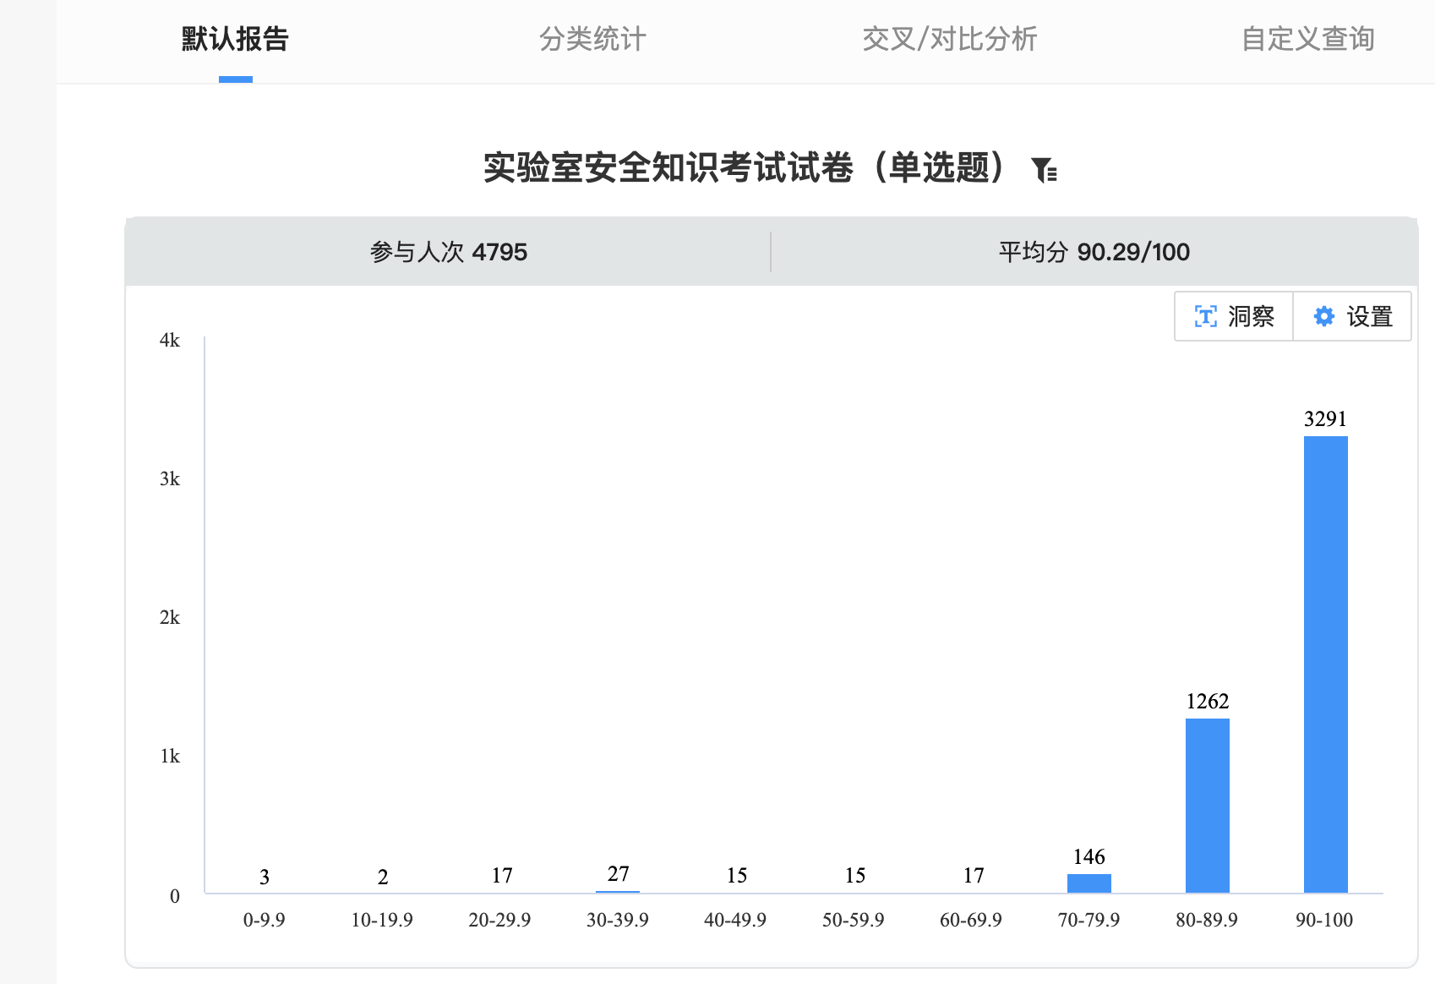This screenshot has width=1435, height=984.
Task: Switch to the 默认报告 tab
Action: pyautogui.click(x=235, y=39)
